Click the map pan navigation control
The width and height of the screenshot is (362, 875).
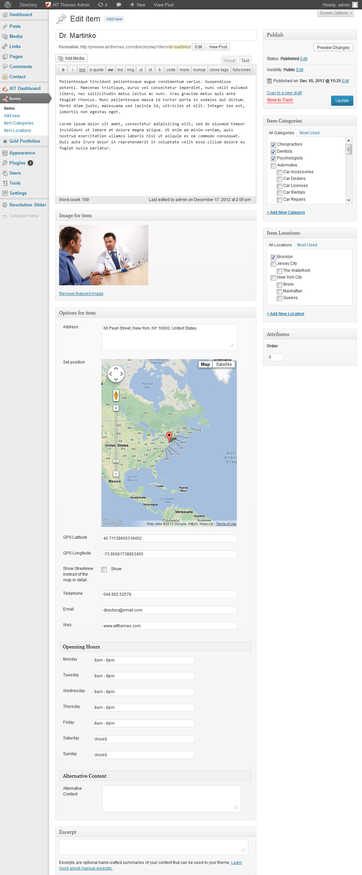(x=116, y=374)
